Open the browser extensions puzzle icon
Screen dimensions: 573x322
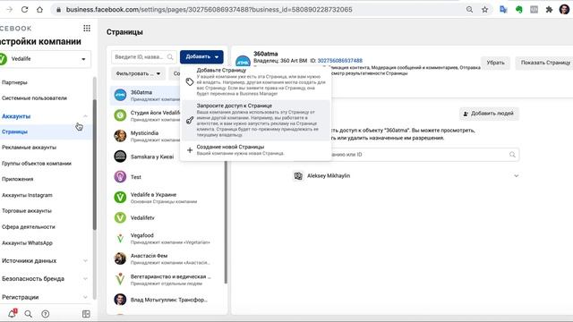tap(549, 10)
